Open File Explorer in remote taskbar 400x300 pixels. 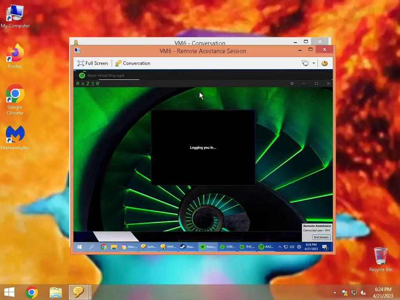click(114, 247)
